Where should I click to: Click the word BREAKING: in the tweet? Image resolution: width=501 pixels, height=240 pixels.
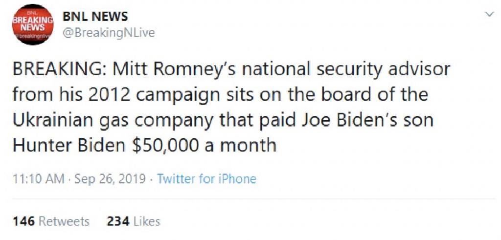tap(60, 69)
